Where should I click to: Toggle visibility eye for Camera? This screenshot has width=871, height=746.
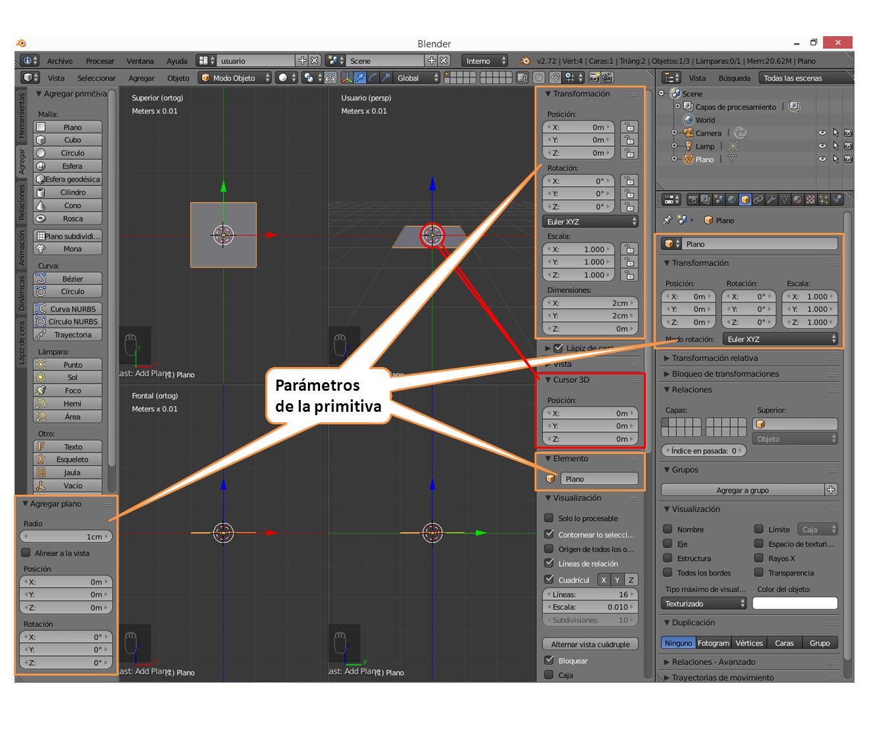click(x=822, y=133)
